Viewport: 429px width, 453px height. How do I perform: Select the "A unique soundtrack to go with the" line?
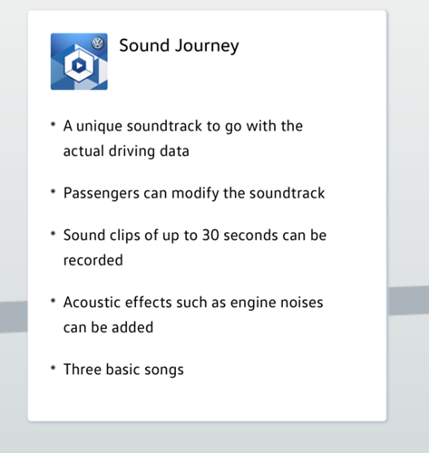(x=183, y=126)
